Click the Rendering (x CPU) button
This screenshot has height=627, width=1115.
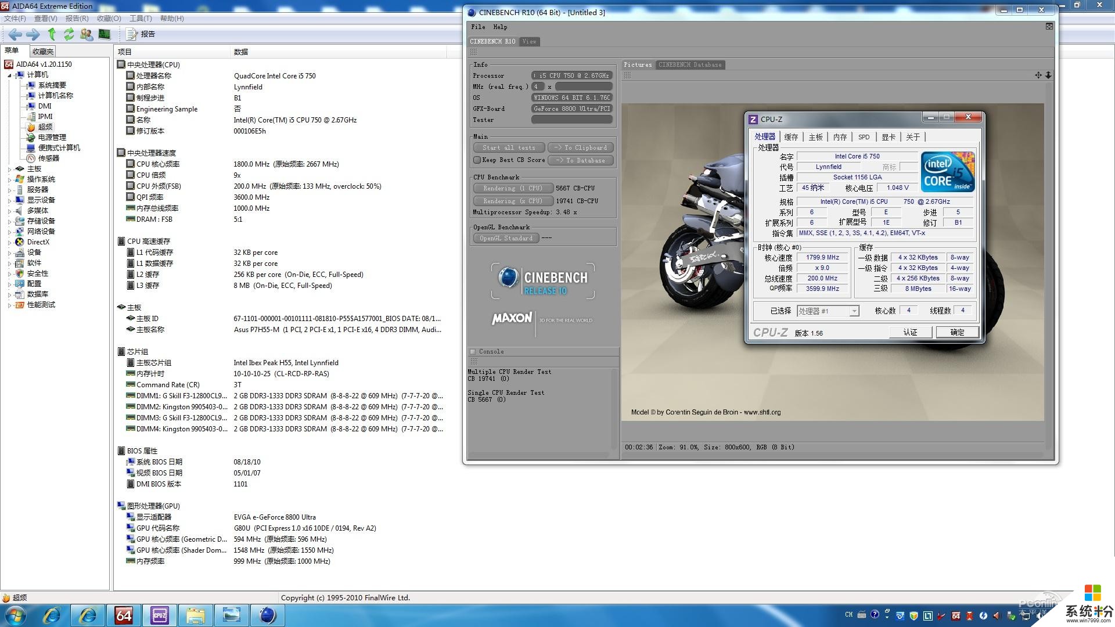coord(512,201)
